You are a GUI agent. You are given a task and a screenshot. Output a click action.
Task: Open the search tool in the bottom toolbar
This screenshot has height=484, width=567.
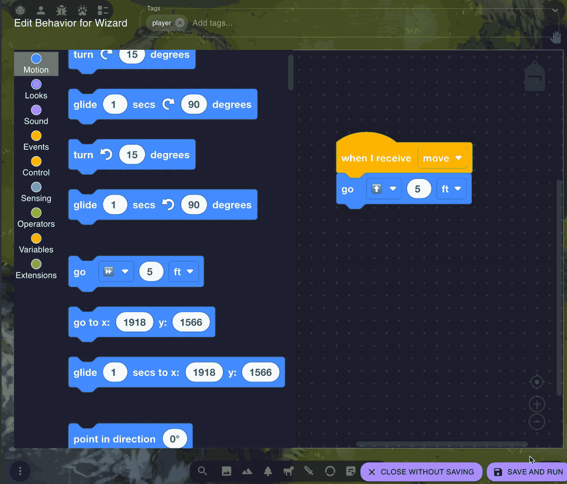coord(202,471)
